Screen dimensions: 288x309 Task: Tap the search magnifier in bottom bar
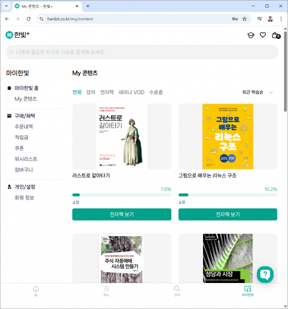(x=177, y=289)
